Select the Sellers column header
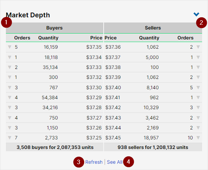Screen dimensions: 208x170 [153, 28]
